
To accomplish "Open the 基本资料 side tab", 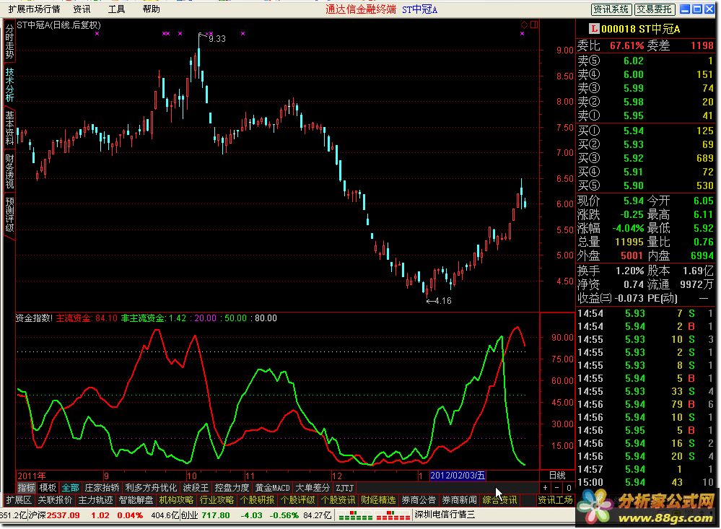I will 9,128.
